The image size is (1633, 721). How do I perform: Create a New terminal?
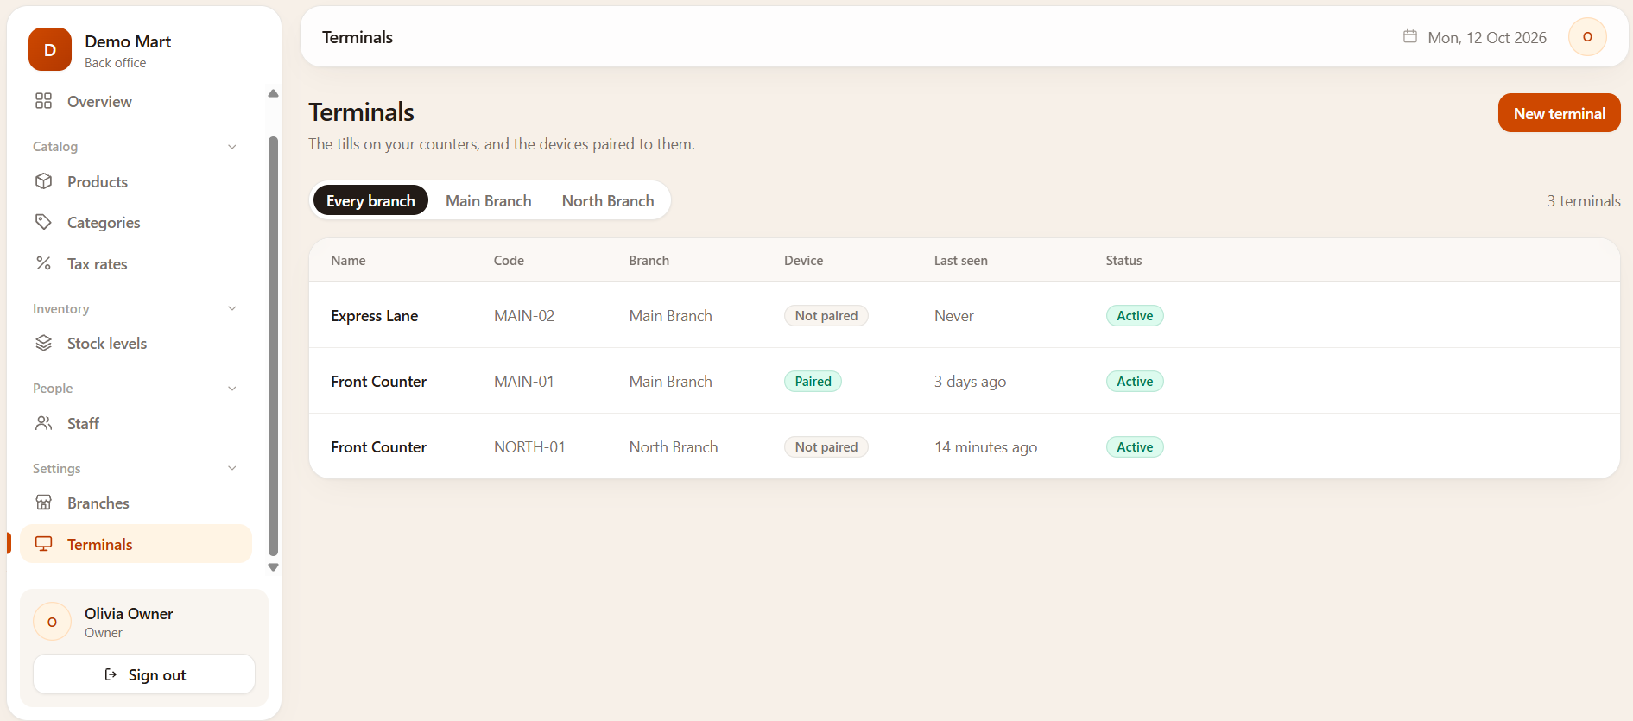1559,113
